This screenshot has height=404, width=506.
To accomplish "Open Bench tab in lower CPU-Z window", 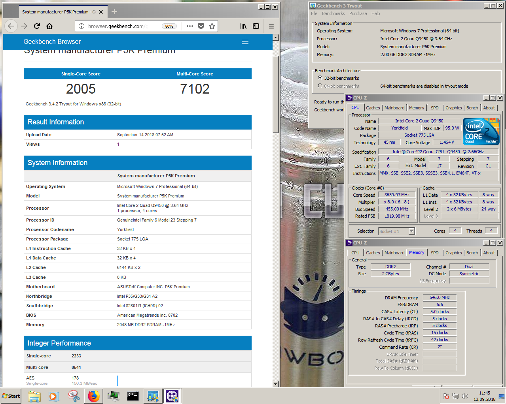I will [472, 253].
